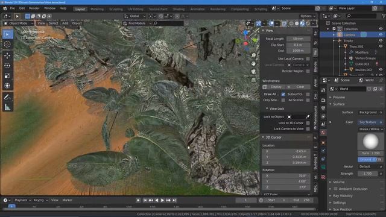The image size is (386, 217).
Task: Enable Lock Camera to View checkbox
Action: tap(308, 128)
